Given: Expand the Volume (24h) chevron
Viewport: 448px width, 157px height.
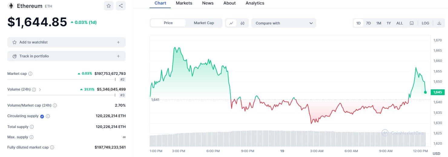Looking at the screenshot, I should coord(40,89).
